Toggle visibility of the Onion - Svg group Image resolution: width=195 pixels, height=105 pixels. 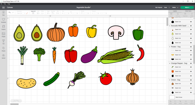[x=191, y=80]
